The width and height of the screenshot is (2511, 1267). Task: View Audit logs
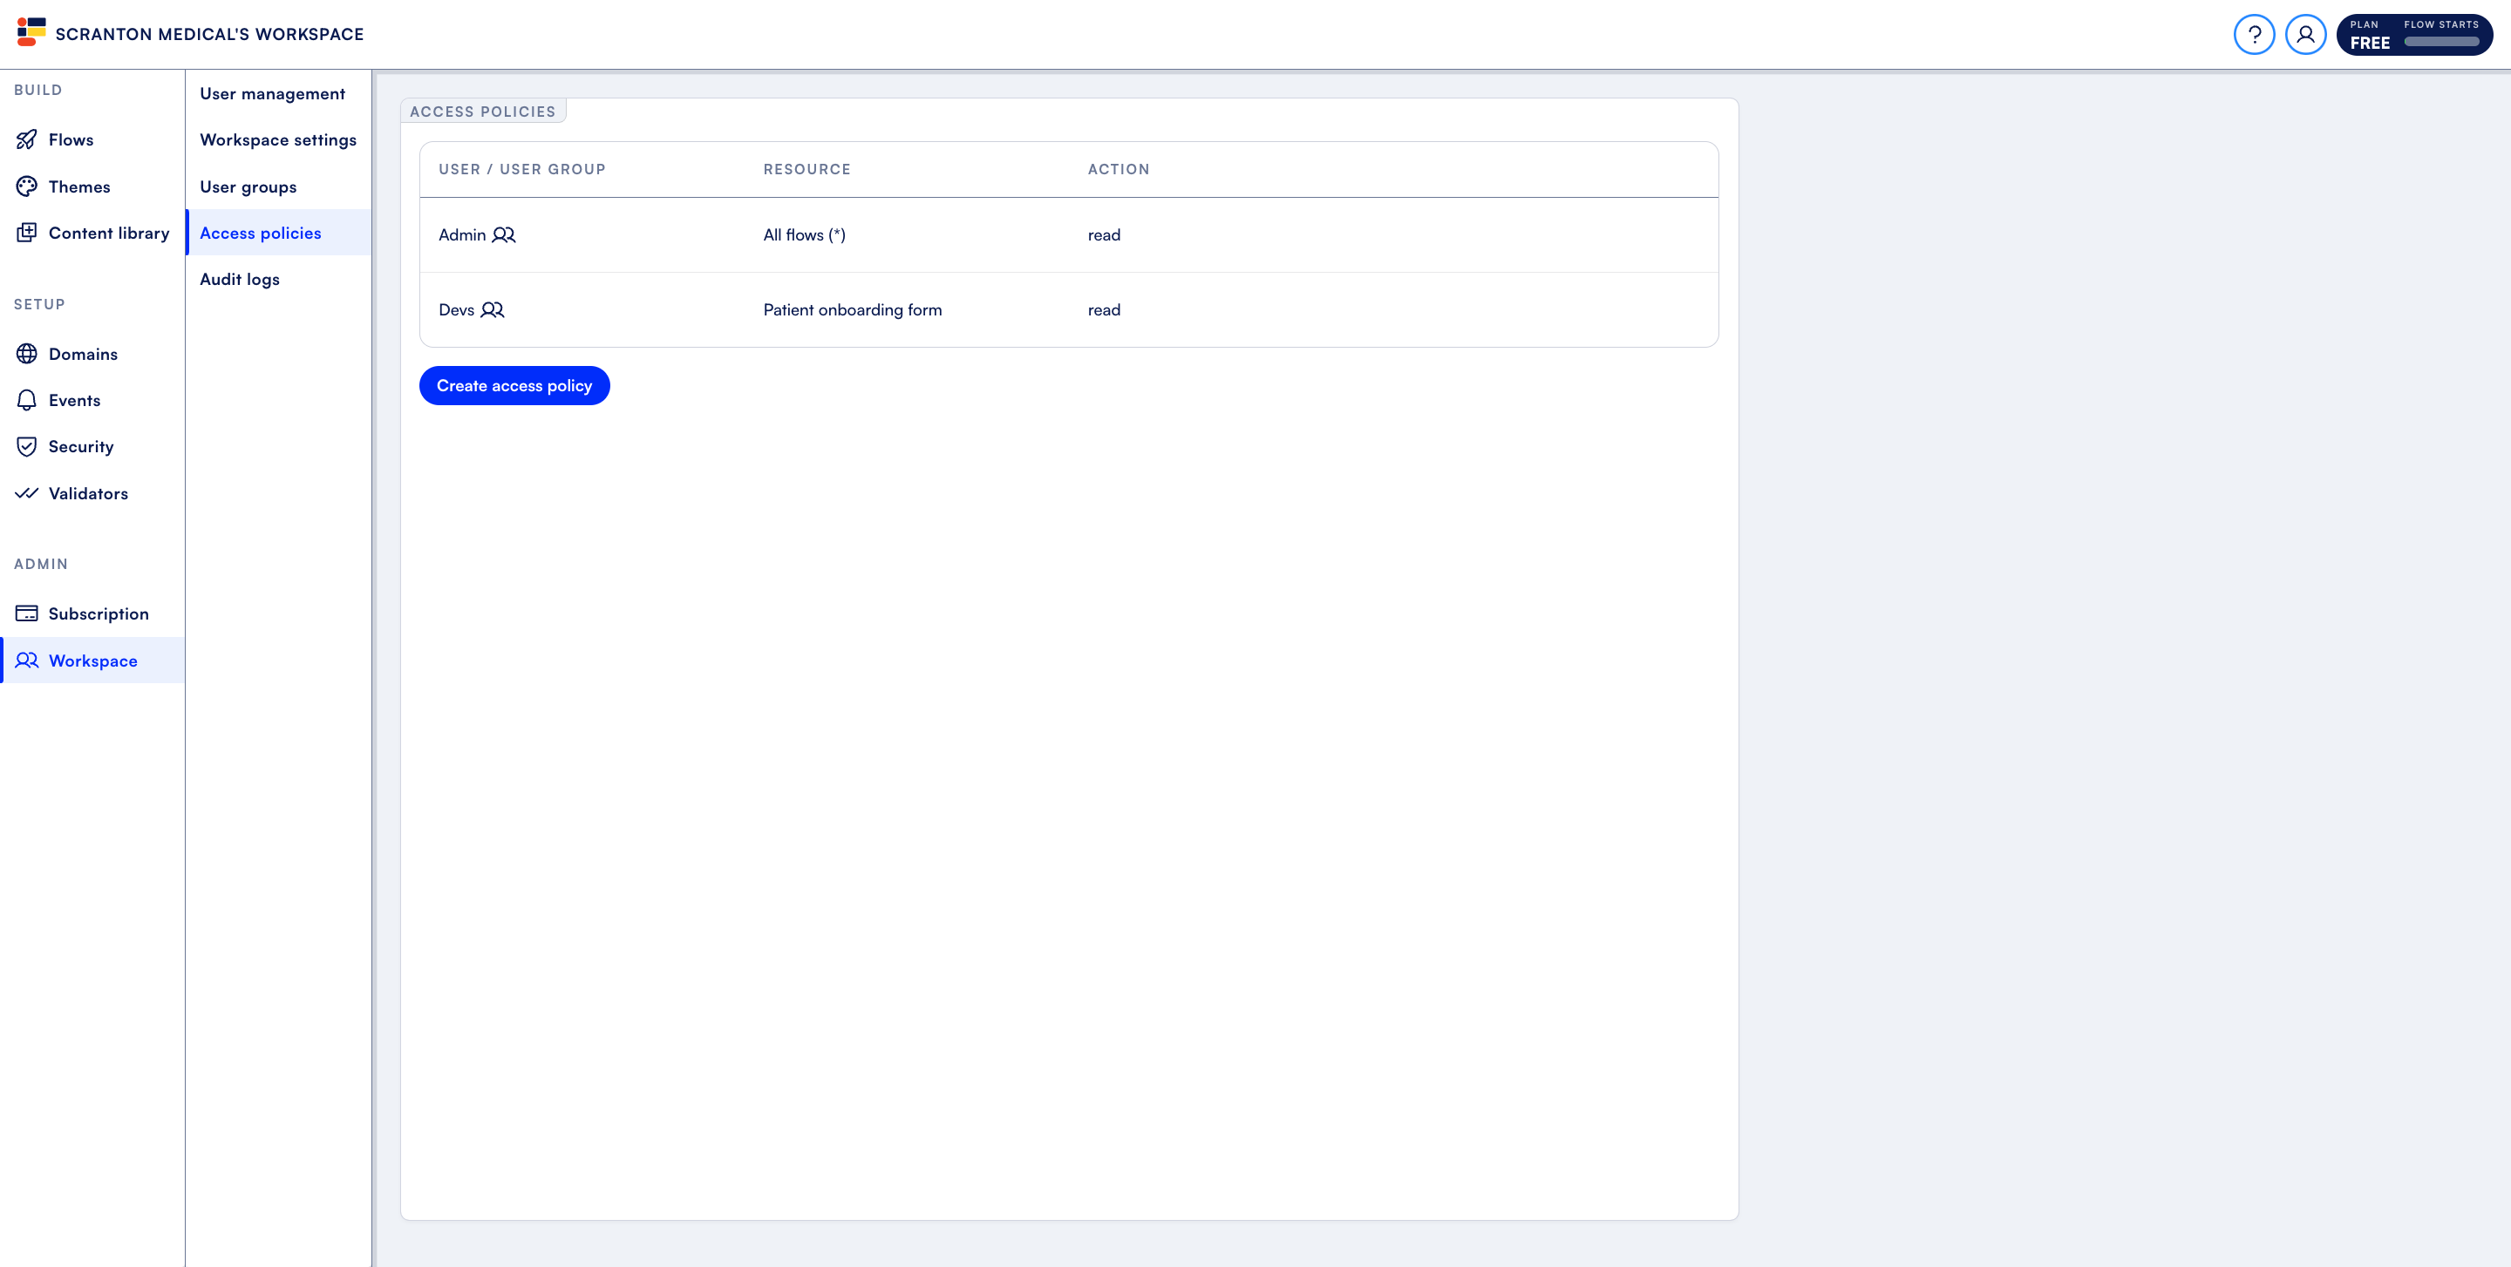[239, 280]
